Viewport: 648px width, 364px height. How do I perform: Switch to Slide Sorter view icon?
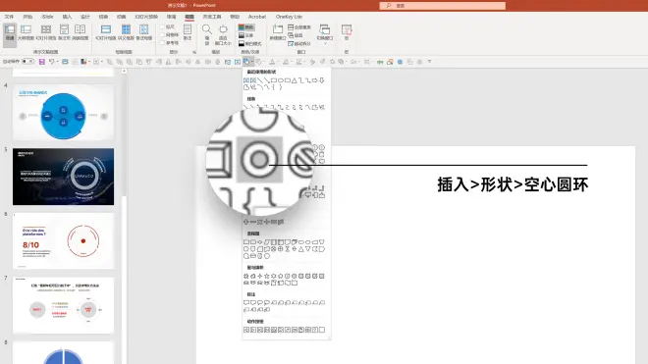(x=46, y=32)
